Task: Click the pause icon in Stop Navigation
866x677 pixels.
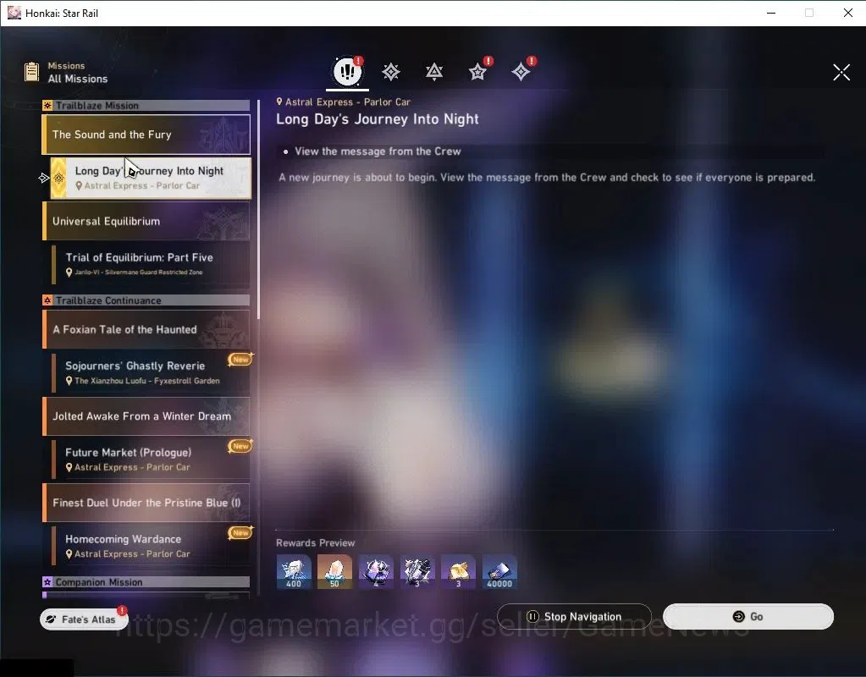Action: (533, 616)
